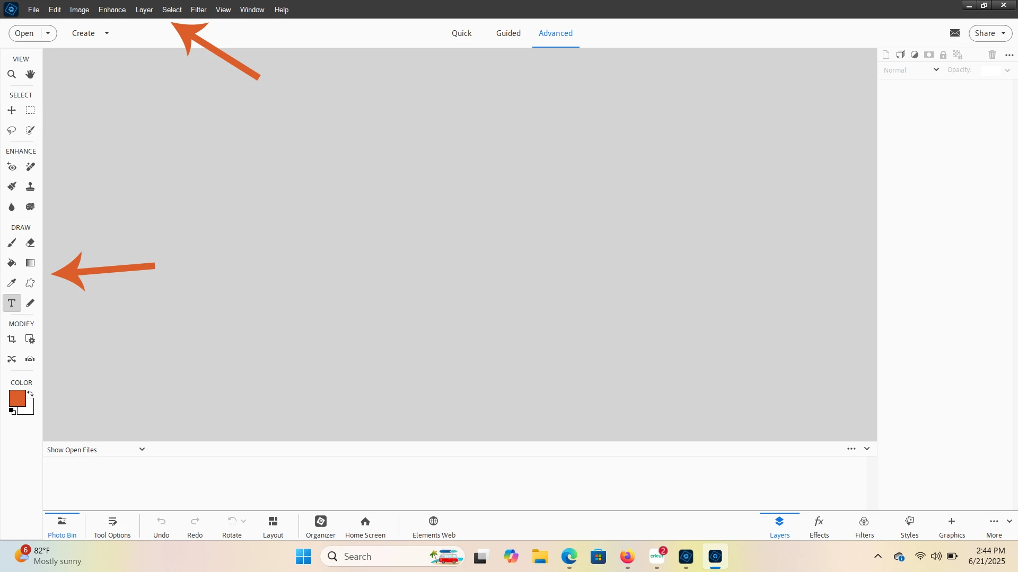Select the Gradient tool
The width and height of the screenshot is (1018, 572).
30,263
